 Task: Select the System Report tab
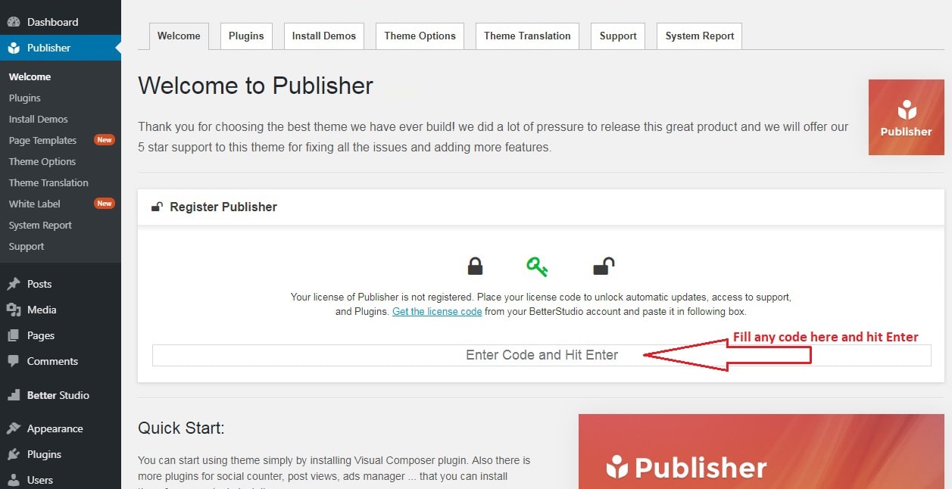coord(699,36)
